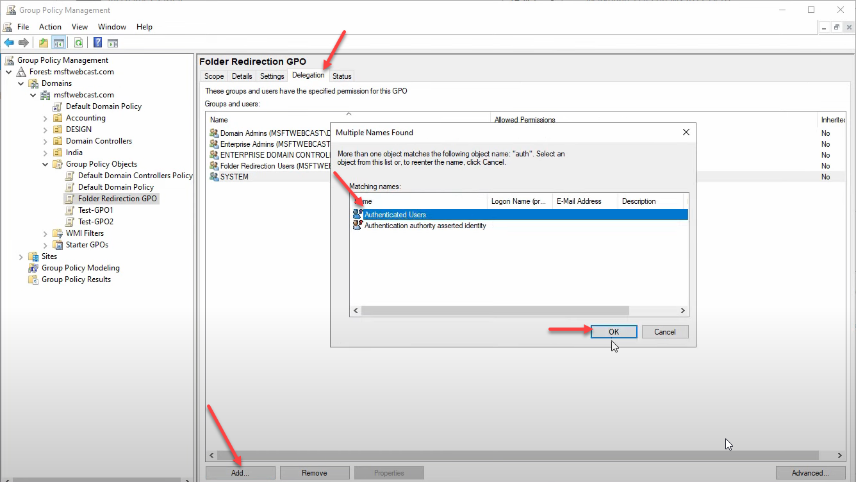Click the SYSTEM account icon in list
Viewport: 856px width, 482px height.
214,177
